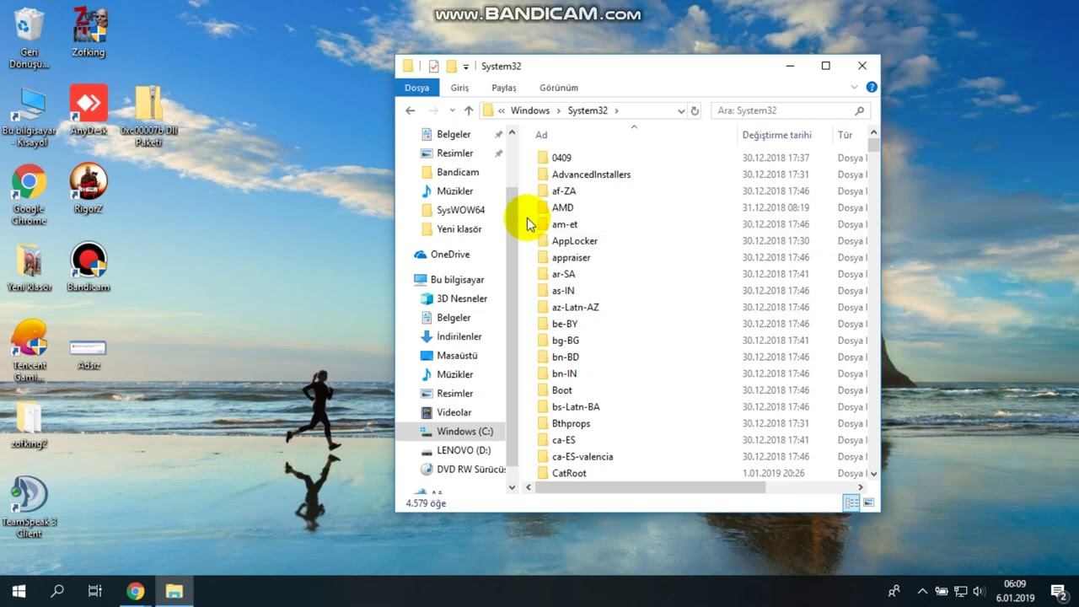Select İndirilenler in navigation pane
This screenshot has height=607, width=1079.
(459, 336)
